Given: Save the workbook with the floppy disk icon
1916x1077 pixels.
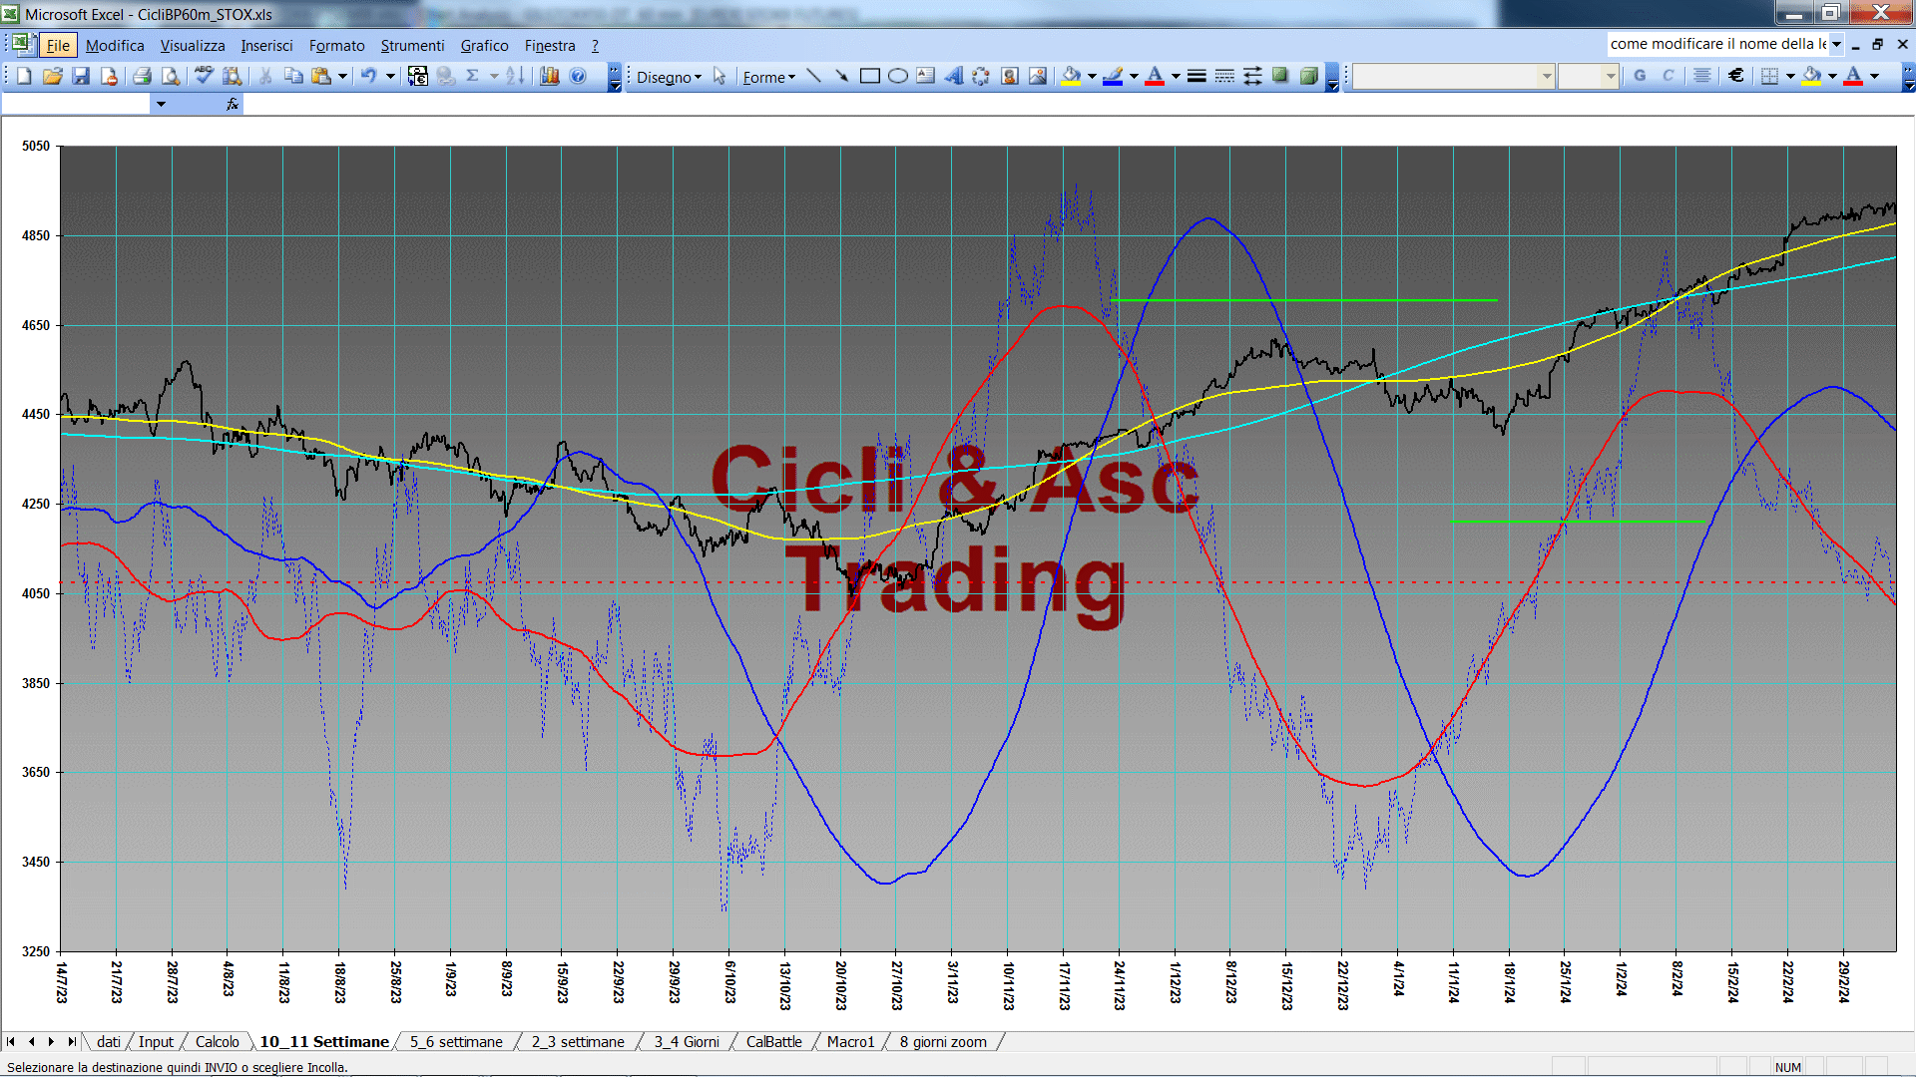Looking at the screenshot, I should pyautogui.click(x=81, y=76).
